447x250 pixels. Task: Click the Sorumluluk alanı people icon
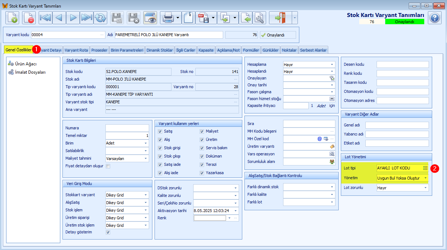332,161
